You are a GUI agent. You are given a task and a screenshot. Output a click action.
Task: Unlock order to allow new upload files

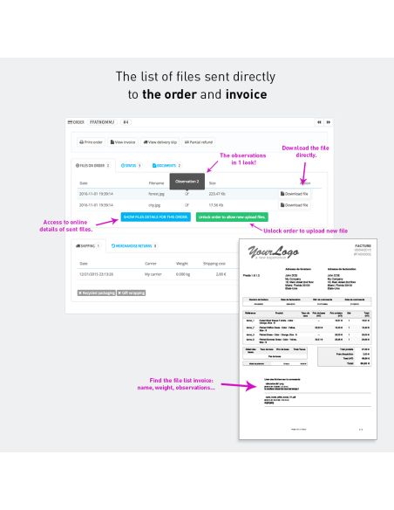coord(232,217)
